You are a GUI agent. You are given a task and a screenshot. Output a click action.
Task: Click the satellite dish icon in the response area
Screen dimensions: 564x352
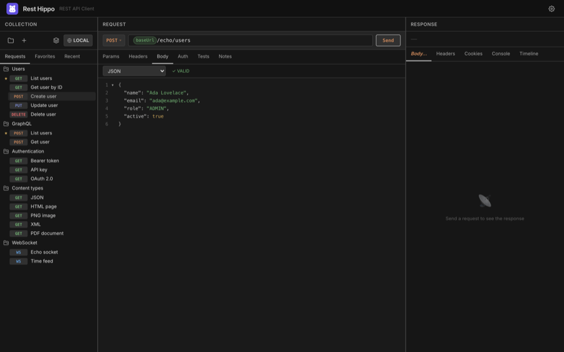[x=484, y=200]
